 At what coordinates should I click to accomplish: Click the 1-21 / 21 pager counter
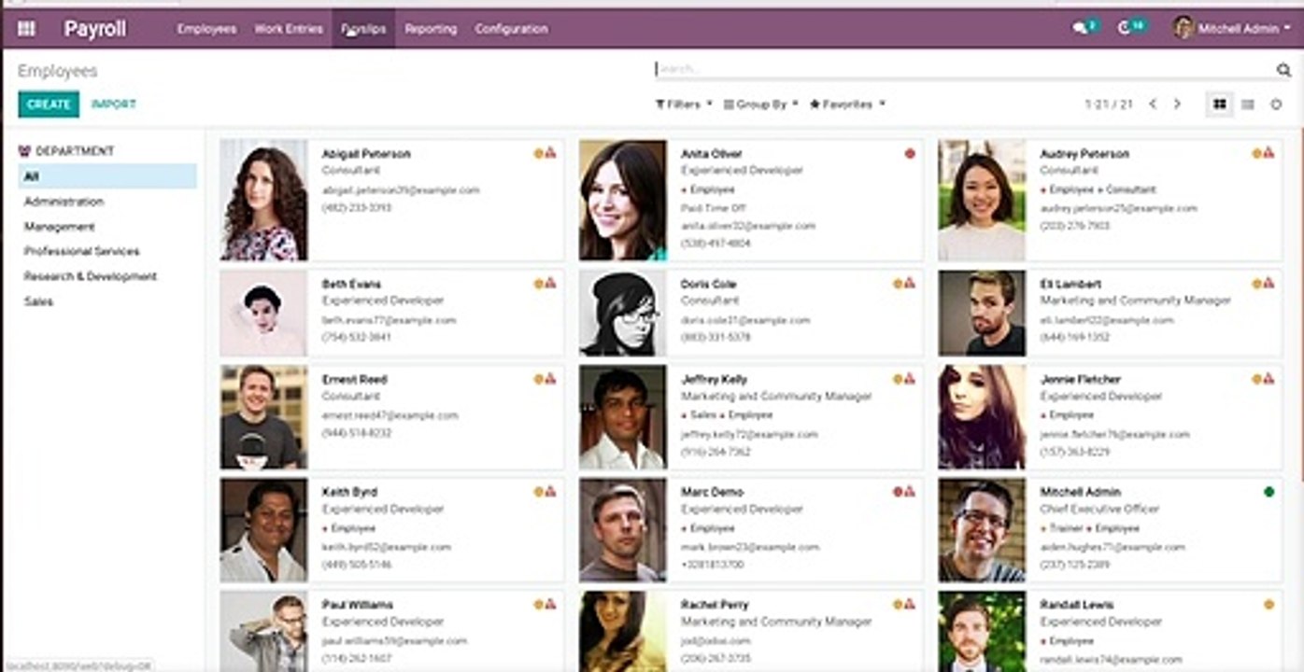pos(1109,105)
